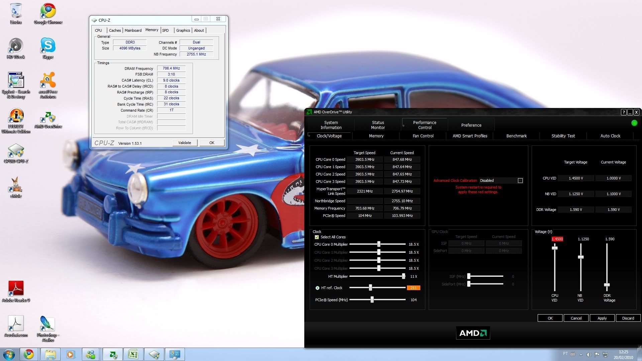The width and height of the screenshot is (642, 361).
Task: Click the Apply button in OverDrive
Action: pos(602,318)
